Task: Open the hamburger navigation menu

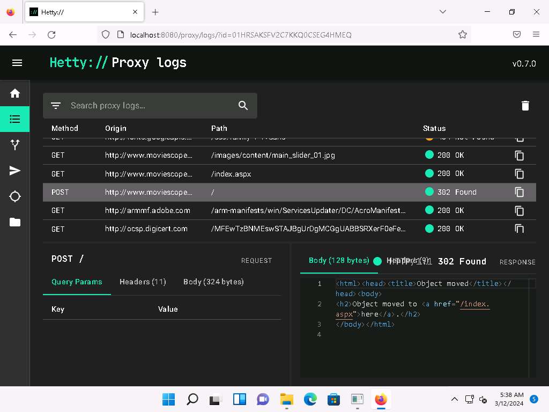Action: coord(17,63)
